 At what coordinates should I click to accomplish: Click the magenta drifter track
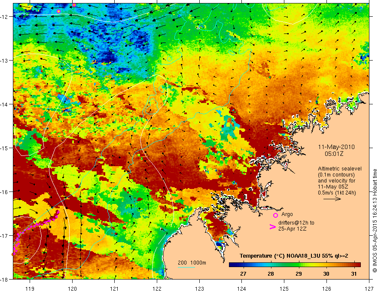(36, 232)
